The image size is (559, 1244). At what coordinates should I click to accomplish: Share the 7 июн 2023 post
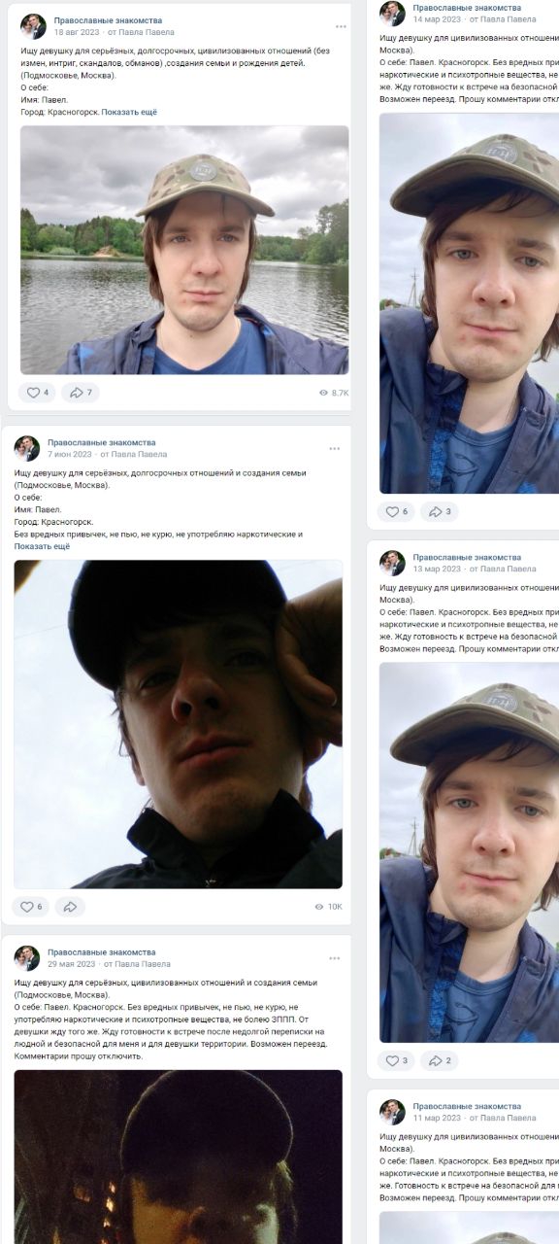pos(70,907)
